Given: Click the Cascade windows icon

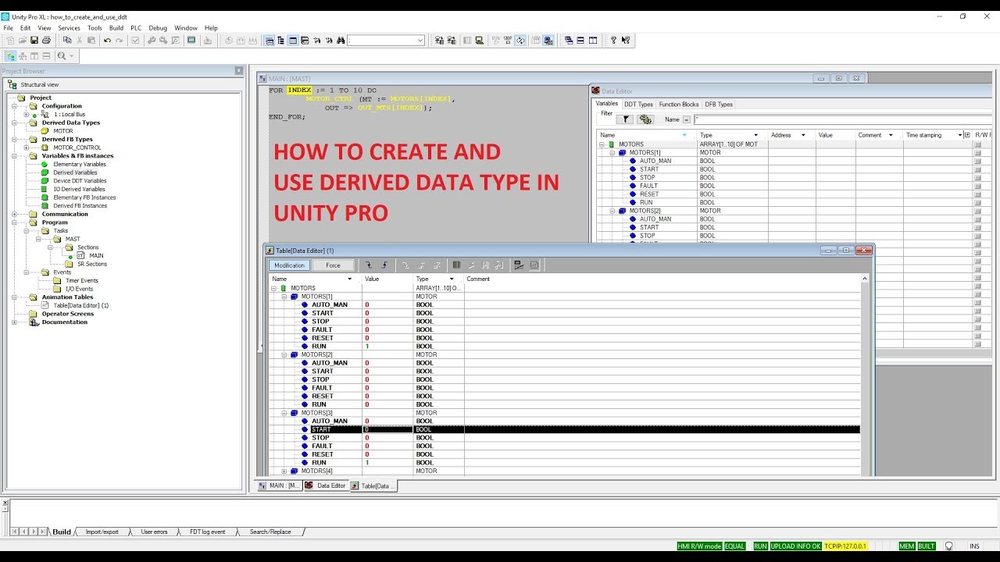Looking at the screenshot, I should (x=569, y=41).
